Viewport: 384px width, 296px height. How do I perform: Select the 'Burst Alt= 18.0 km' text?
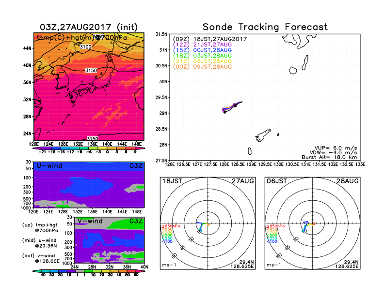tap(329, 157)
